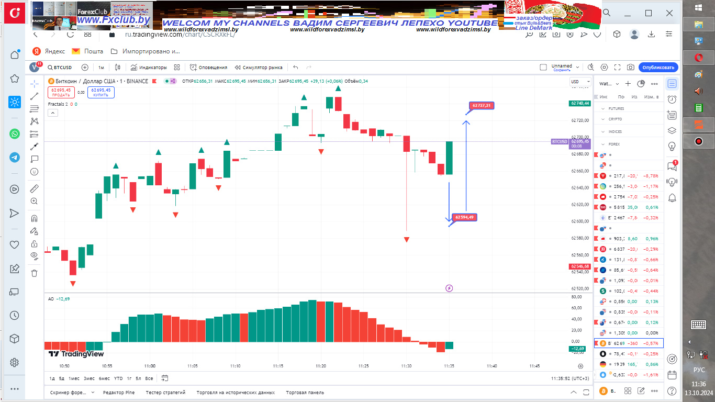715x402 pixels.
Task: Select the 5д time range
Action: (62, 378)
